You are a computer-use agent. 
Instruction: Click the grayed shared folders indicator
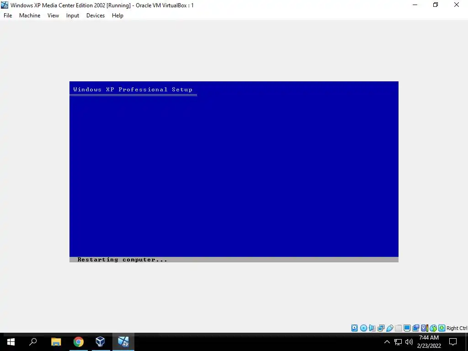pos(399,328)
